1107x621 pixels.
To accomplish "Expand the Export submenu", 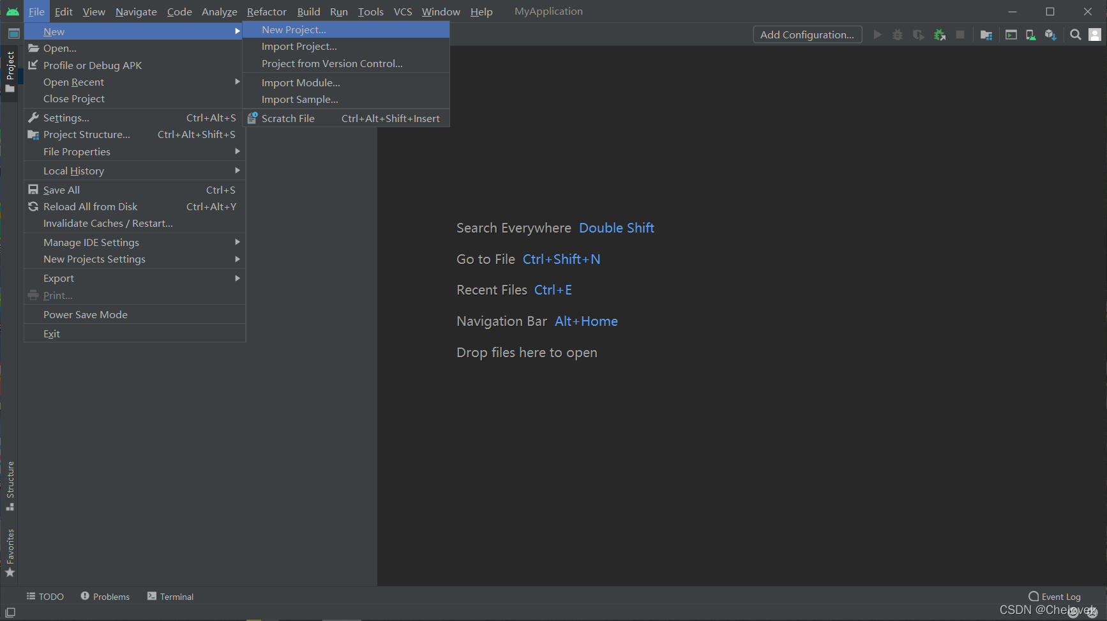I will coord(134,278).
